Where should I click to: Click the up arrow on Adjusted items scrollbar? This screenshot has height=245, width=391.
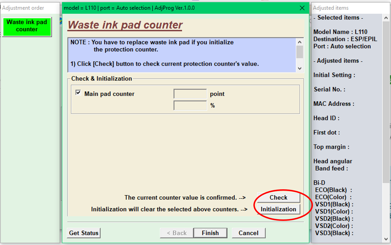point(386,18)
